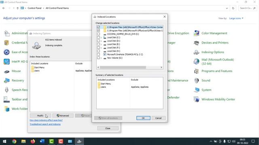Open Microsoft Word from the taskbar
259x145 pixels.
(x=42, y=141)
